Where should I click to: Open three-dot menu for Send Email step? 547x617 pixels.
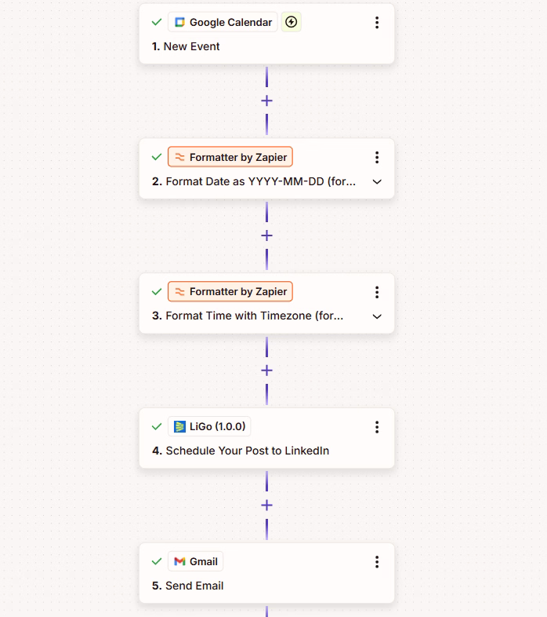pyautogui.click(x=377, y=561)
